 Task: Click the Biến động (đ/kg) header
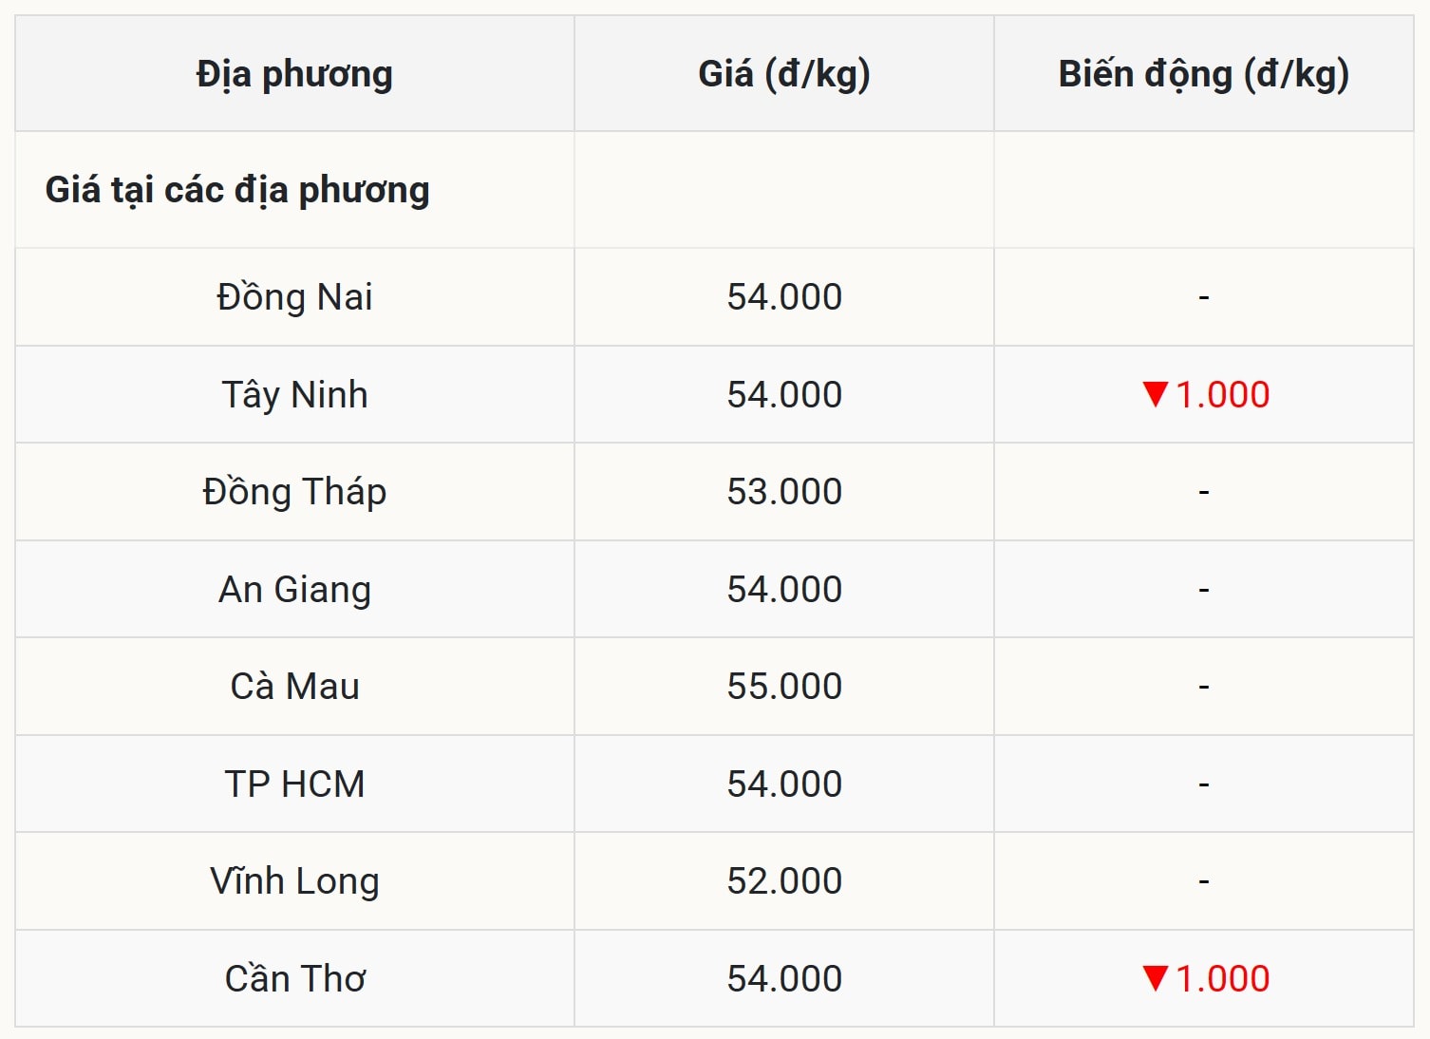(x=1203, y=74)
